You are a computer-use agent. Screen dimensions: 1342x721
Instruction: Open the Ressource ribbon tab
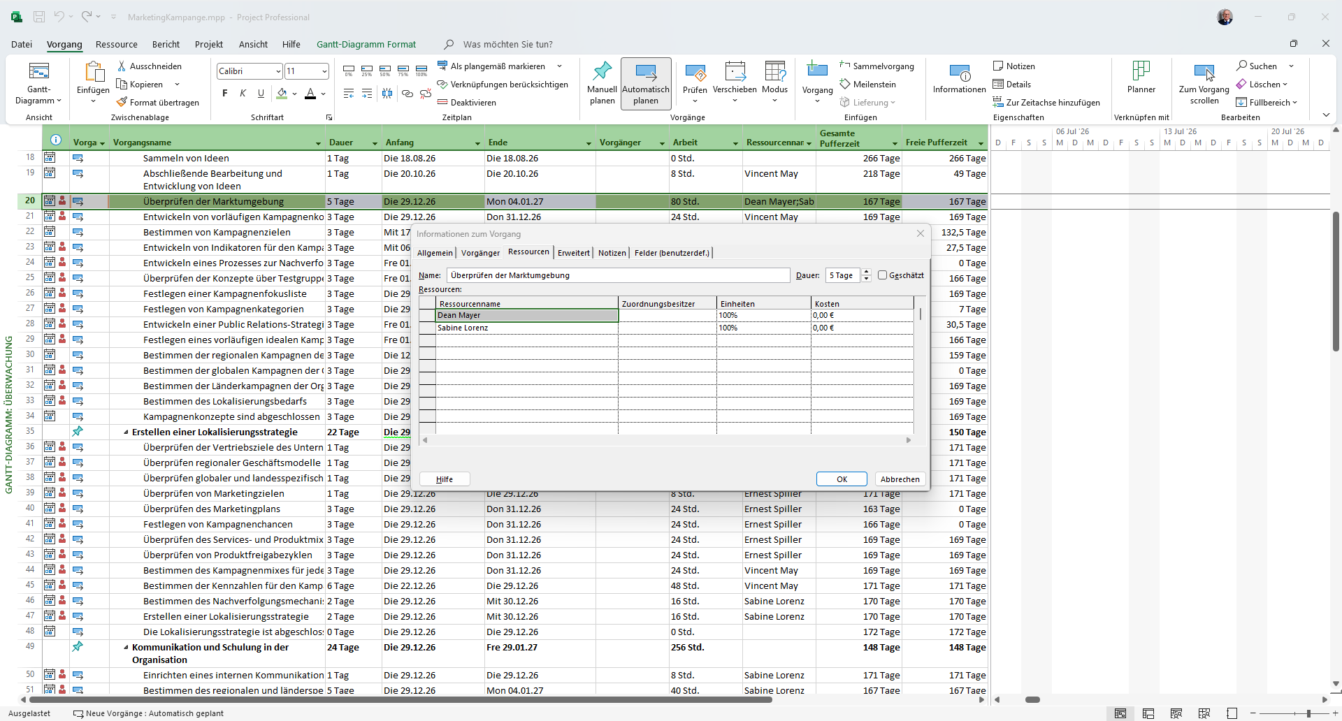117,44
